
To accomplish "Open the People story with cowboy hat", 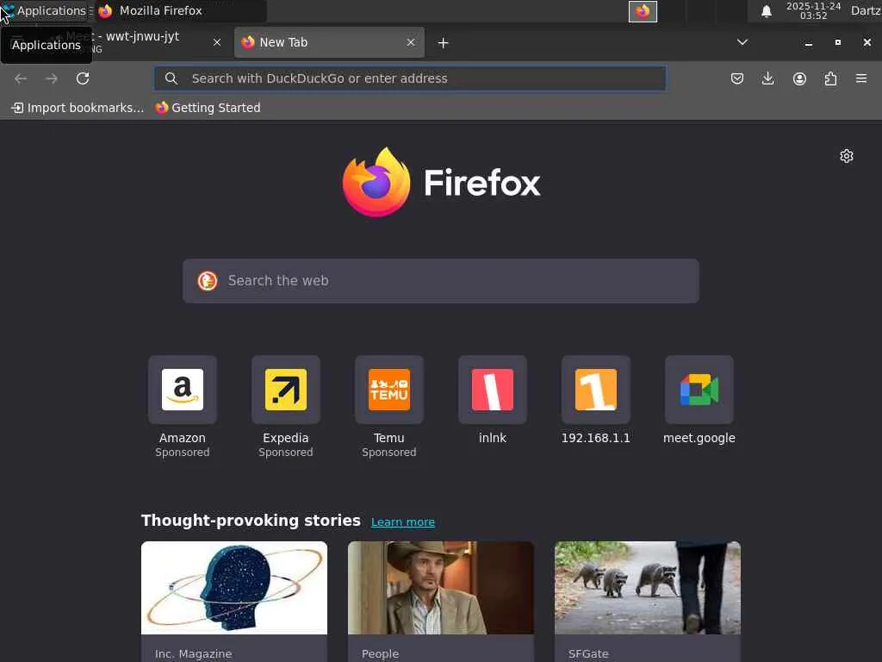I will [x=441, y=588].
